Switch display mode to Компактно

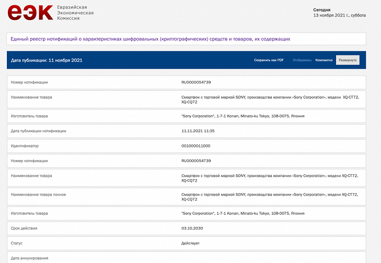[324, 60]
